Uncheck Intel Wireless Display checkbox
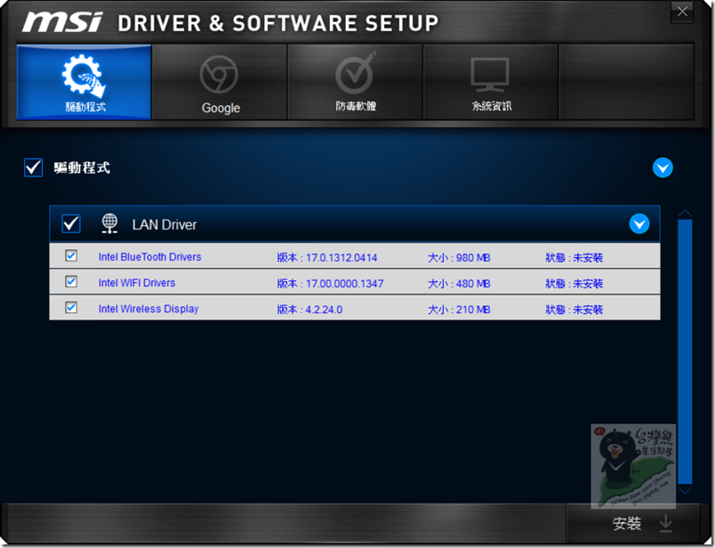The image size is (715, 548). coord(71,308)
